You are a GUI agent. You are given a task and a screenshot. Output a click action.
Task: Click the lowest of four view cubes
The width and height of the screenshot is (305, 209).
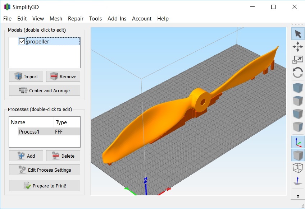(298, 127)
